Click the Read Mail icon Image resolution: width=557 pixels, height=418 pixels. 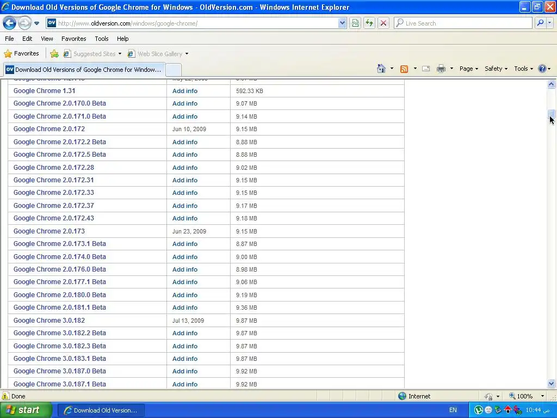tap(426, 69)
